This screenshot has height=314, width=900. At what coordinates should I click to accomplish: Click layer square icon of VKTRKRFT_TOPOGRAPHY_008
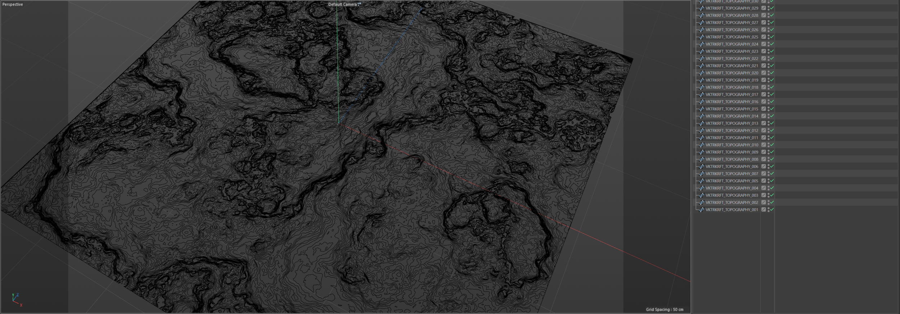[764, 160]
